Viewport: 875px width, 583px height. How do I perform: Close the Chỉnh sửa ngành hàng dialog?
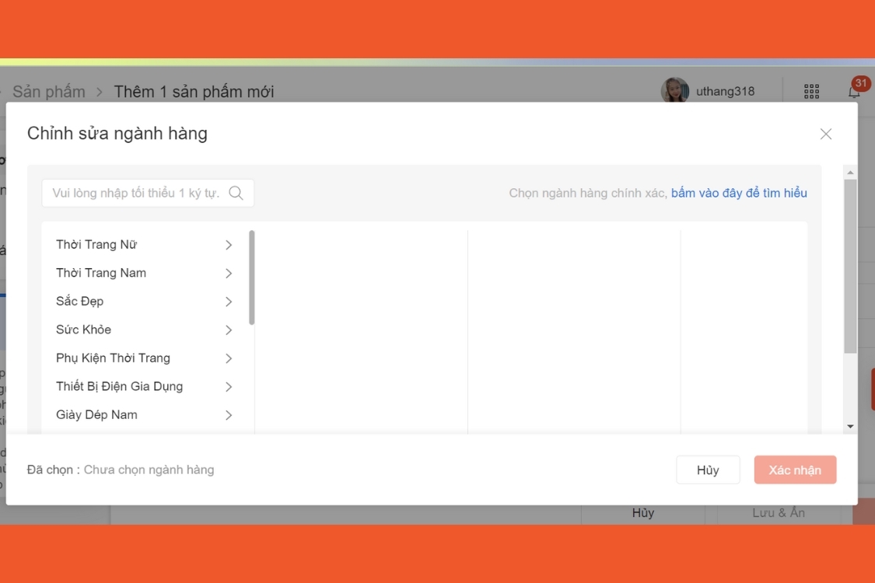pyautogui.click(x=825, y=134)
